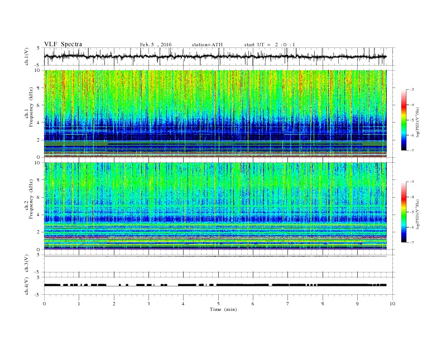Click the ch.2 spectrogram color bar
Image resolution: width=442 pixels, height=341 pixels.
pos(403,212)
